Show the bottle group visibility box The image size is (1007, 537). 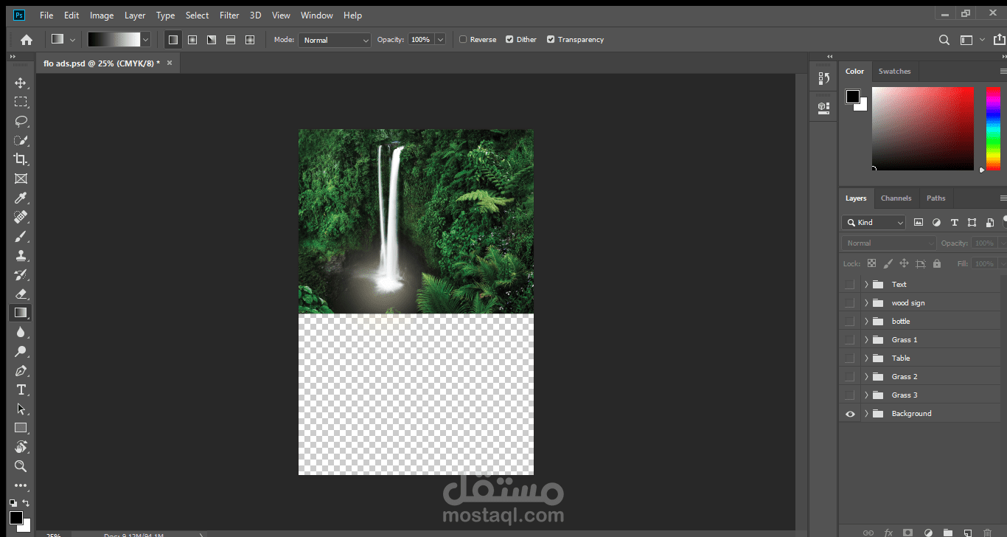coord(850,322)
